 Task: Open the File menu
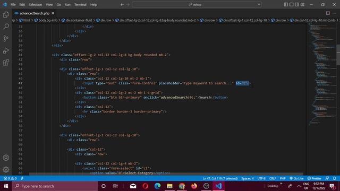[x=13, y=5]
